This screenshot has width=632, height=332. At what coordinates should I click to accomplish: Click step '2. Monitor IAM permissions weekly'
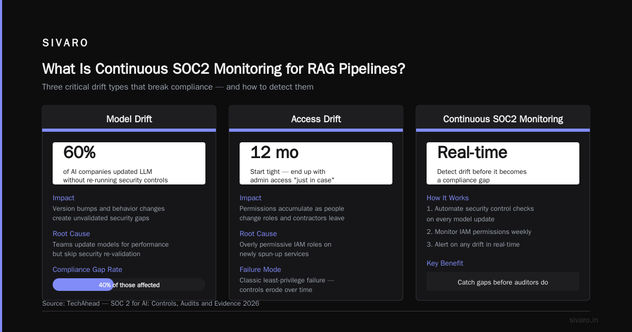[x=479, y=232]
